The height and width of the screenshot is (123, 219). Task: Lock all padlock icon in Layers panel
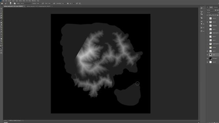coord(218,15)
